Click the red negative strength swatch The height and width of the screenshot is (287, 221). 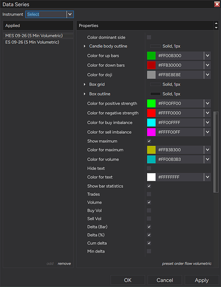151,113
